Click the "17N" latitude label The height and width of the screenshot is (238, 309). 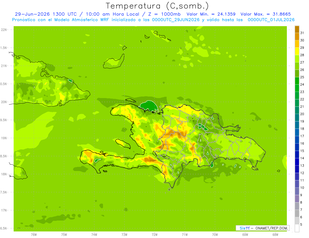coord(4,210)
